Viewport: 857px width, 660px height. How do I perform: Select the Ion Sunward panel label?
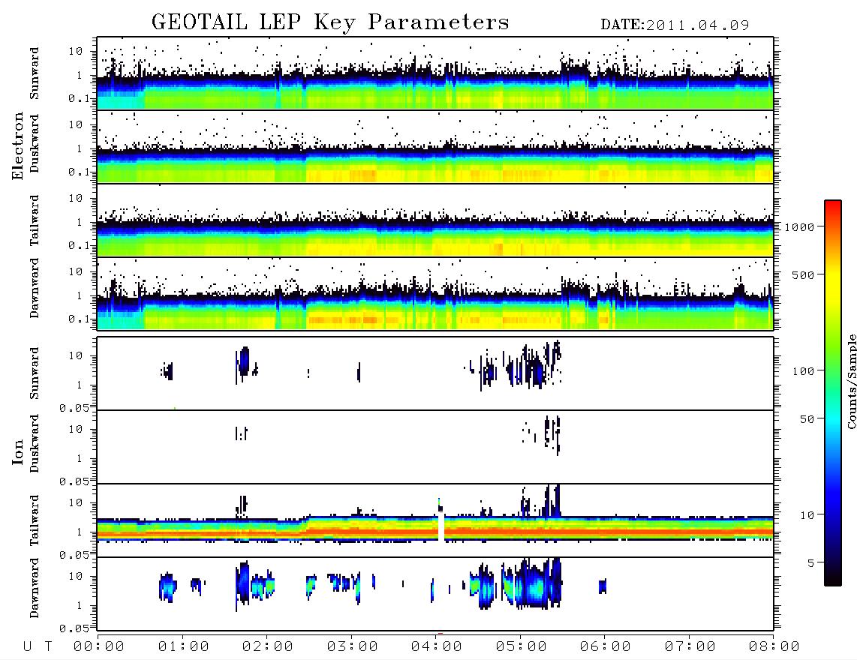coord(35,373)
